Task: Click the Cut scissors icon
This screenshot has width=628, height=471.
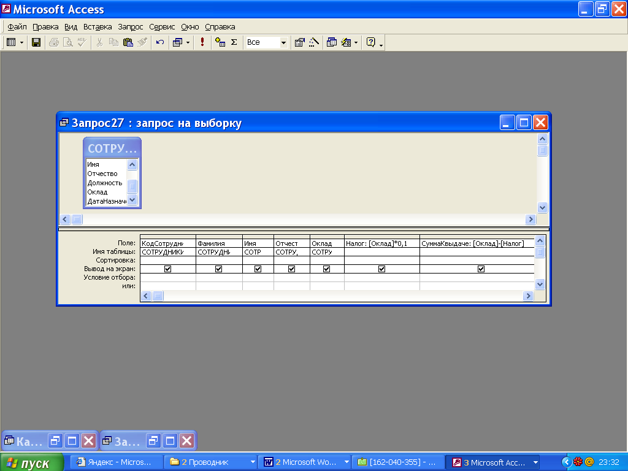Action: click(x=100, y=42)
